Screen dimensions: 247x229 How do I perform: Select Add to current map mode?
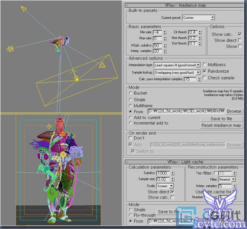click(x=130, y=118)
